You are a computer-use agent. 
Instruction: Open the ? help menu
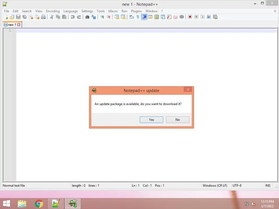[162, 11]
